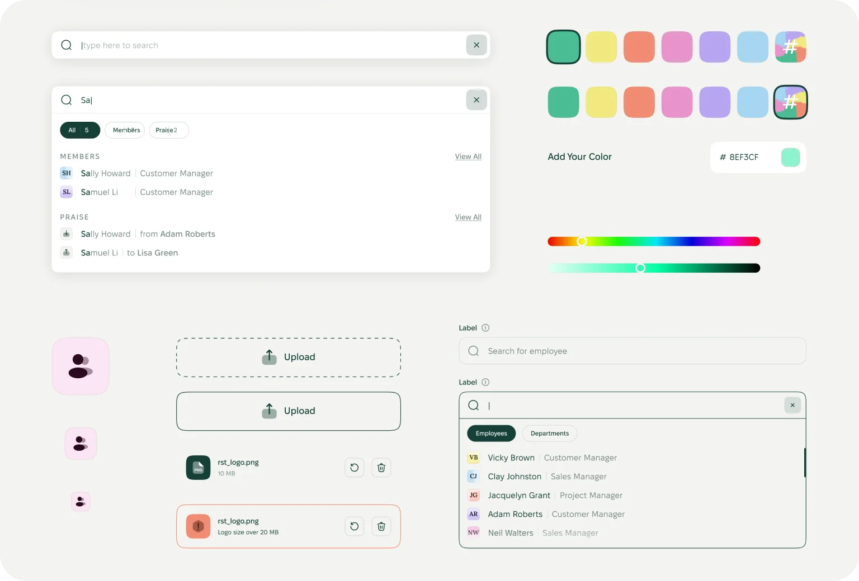Switch to the Praise 2 filter chip
The width and height of the screenshot is (859, 581).
[169, 130]
